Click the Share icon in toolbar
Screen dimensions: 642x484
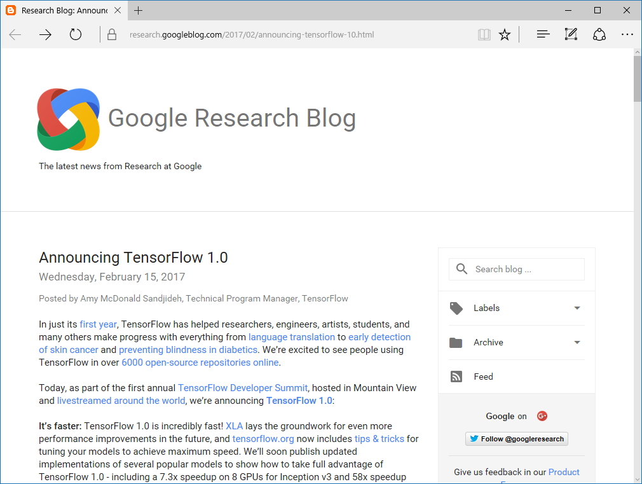coord(599,34)
